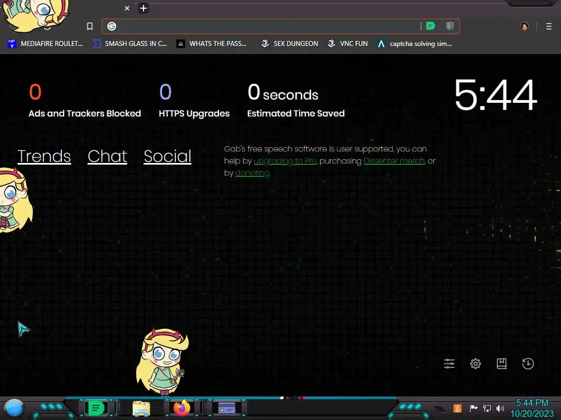Open Firefox from the taskbar
The width and height of the screenshot is (561, 420).
click(x=182, y=408)
